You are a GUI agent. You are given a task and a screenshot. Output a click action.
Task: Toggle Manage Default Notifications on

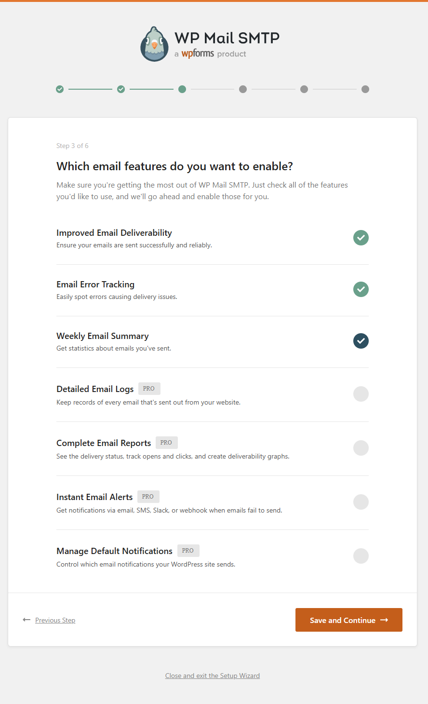click(361, 556)
